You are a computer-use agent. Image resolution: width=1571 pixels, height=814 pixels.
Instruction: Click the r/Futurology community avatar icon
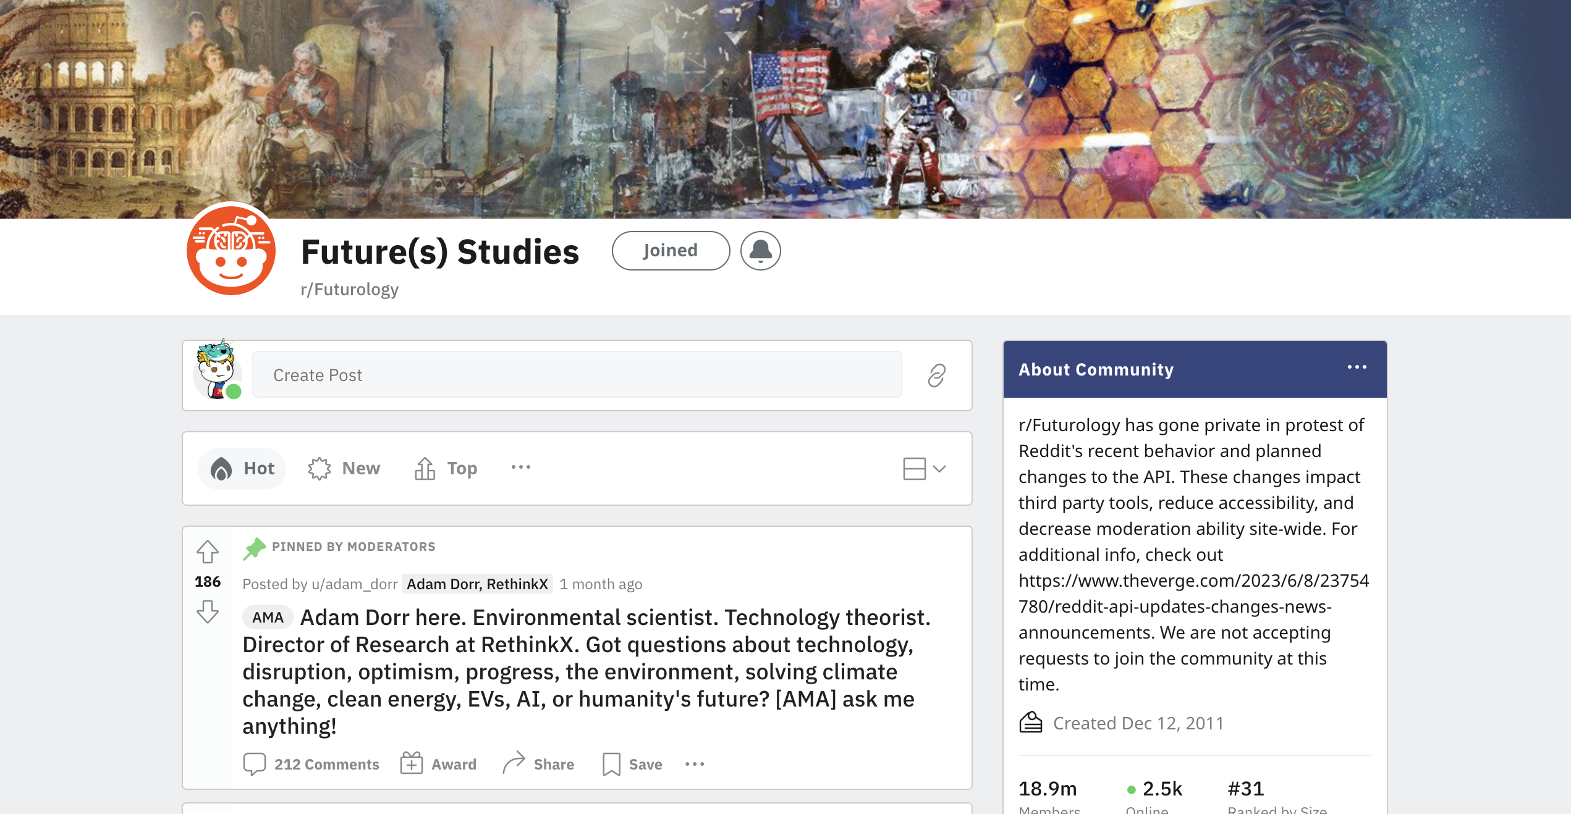pos(231,250)
